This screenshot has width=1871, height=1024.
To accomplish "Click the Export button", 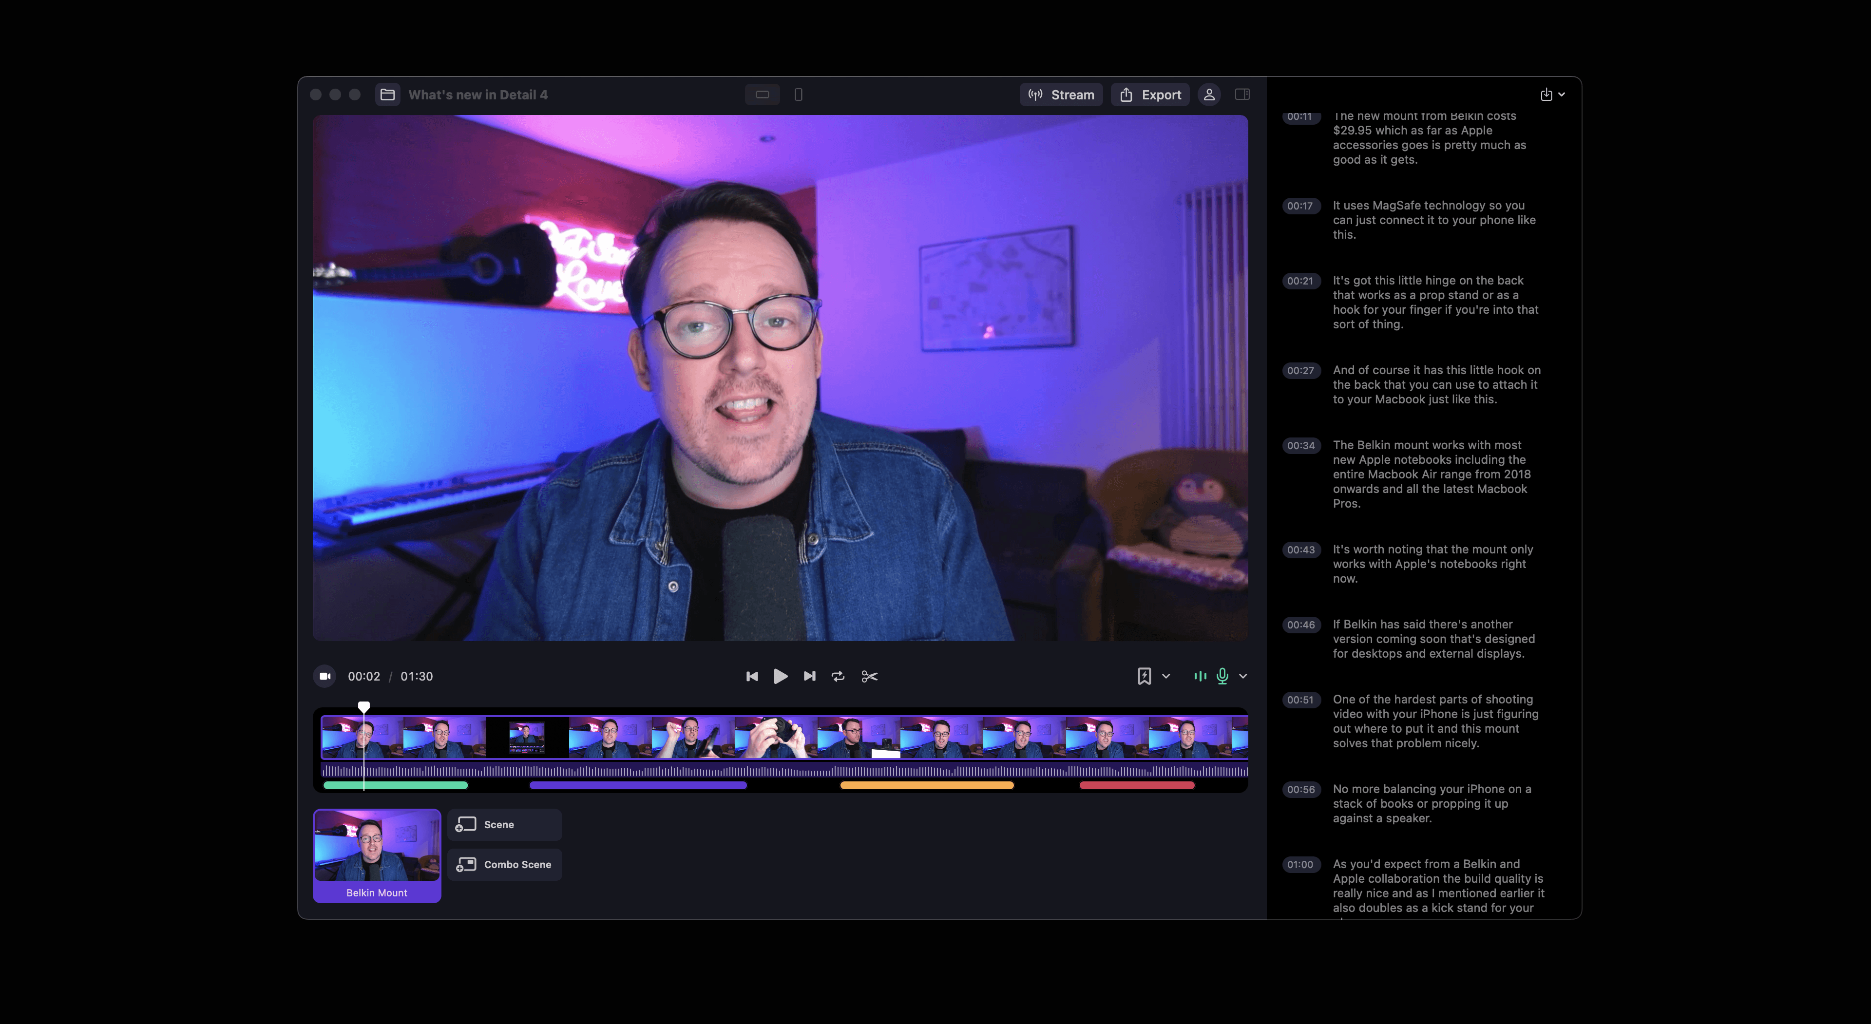I will pos(1150,95).
